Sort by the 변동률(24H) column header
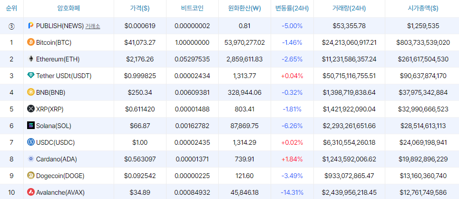This screenshot has height=199, width=459. [x=292, y=8]
